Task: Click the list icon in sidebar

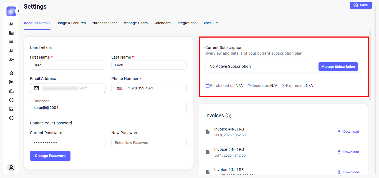Action: pos(11,42)
